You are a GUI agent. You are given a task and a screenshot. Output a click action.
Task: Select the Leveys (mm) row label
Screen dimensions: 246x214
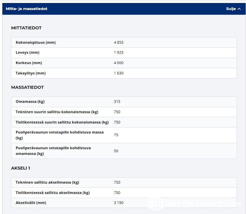[27, 53]
